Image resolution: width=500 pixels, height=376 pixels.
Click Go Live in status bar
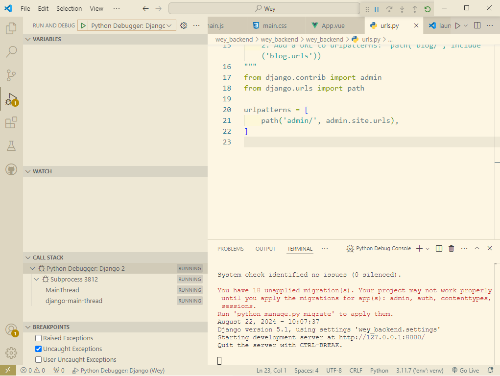coord(465,371)
